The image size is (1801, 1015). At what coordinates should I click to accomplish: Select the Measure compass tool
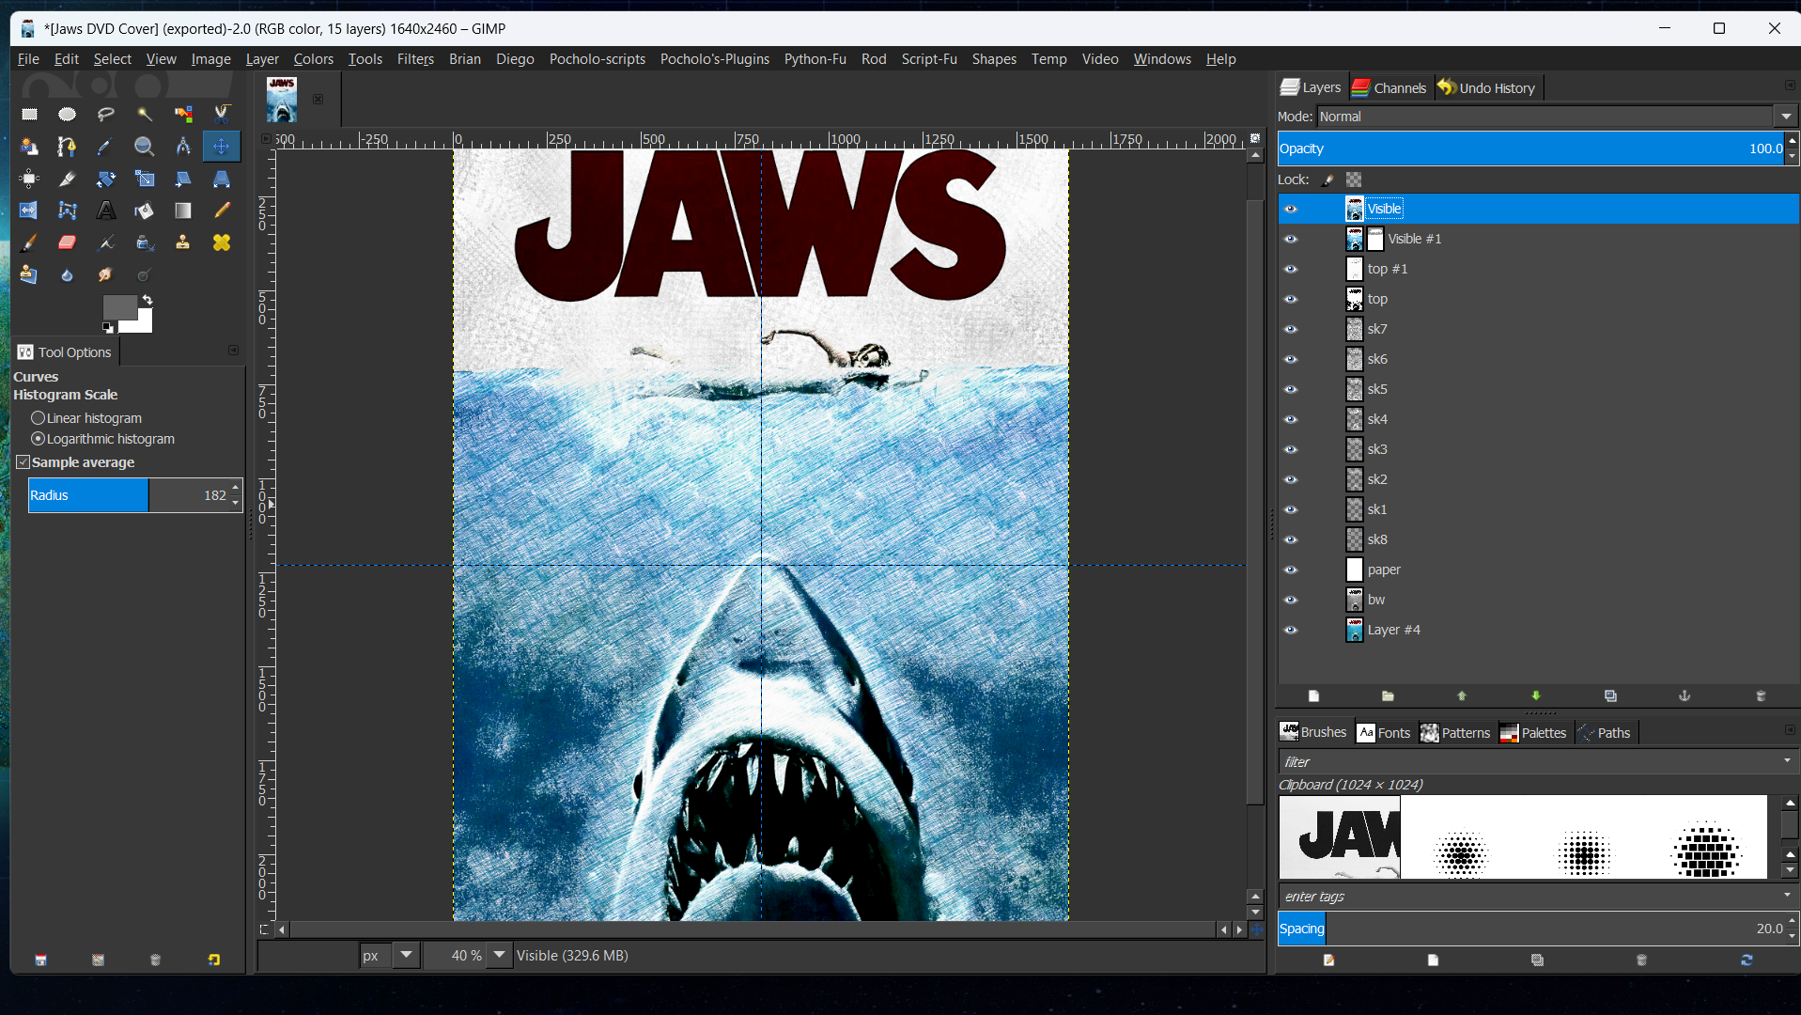click(183, 147)
